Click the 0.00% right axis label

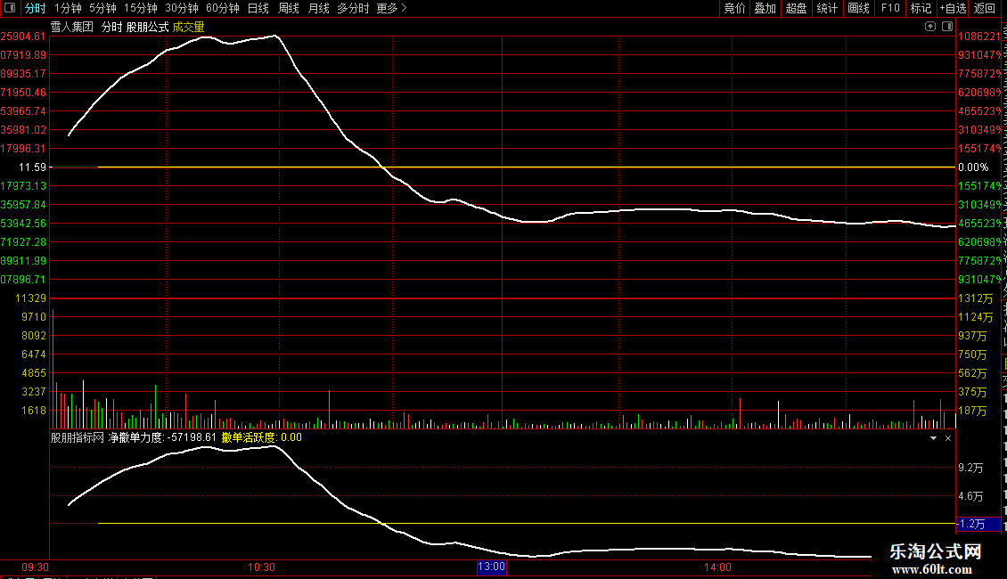973,167
